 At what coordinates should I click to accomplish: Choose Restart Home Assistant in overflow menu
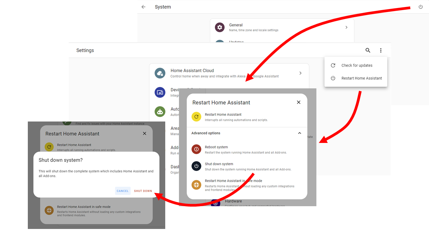pyautogui.click(x=356, y=78)
